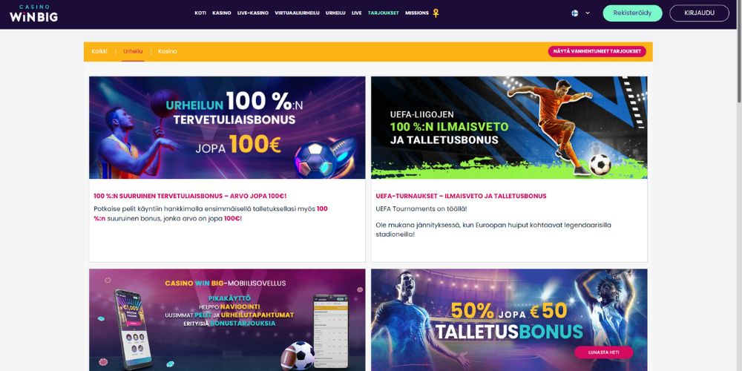Open Virtuaaliurheilu from the navigation
This screenshot has width=742, height=371.
click(298, 13)
